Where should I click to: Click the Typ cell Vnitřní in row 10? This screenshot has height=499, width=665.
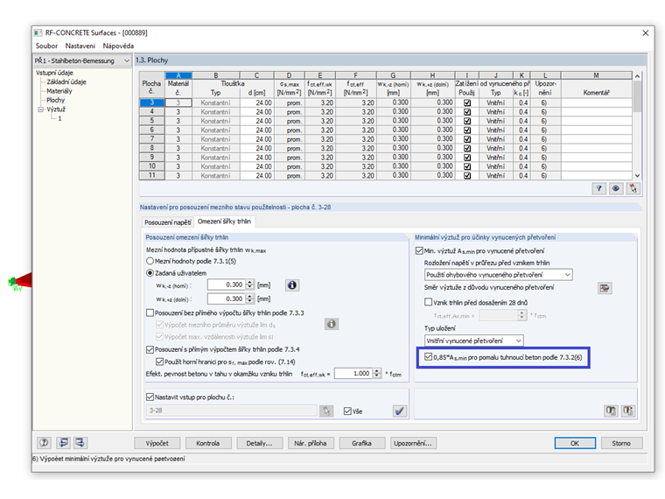tap(496, 166)
